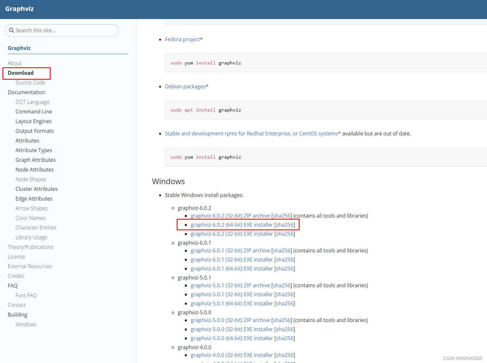The image size is (487, 363).
Task: Download graphviz-5.0.1 (64-bit) EXE installer
Action: pyautogui.click(x=232, y=303)
